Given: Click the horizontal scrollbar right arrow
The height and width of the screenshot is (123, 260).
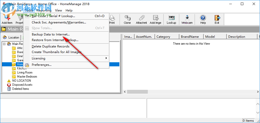Looking at the screenshot, I should click(258, 92).
